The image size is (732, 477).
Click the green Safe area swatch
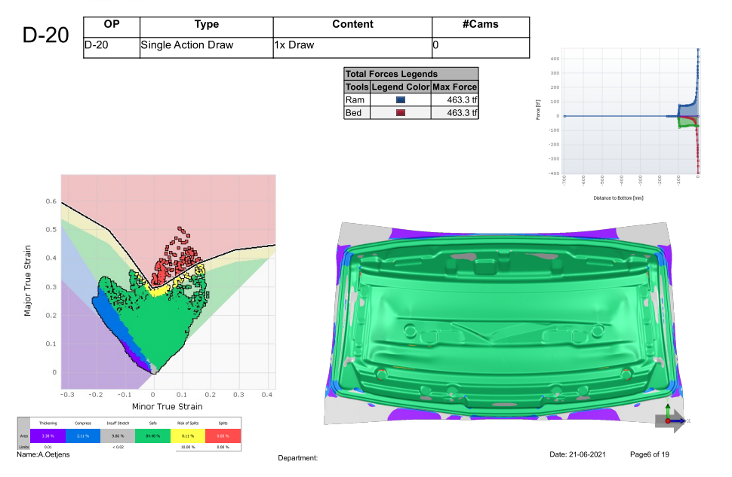[152, 436]
